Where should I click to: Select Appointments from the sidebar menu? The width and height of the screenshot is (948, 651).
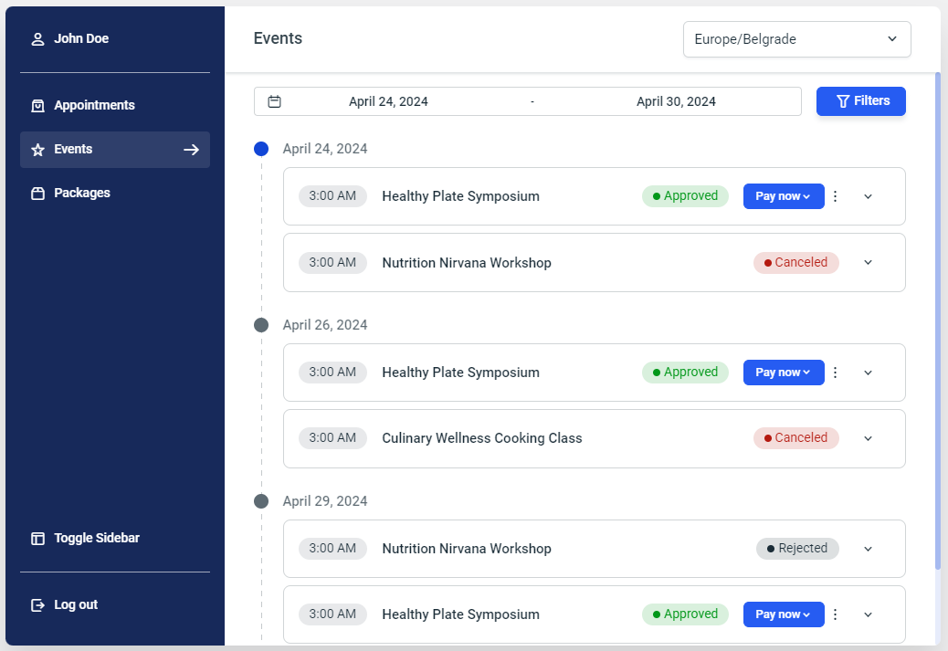point(96,105)
